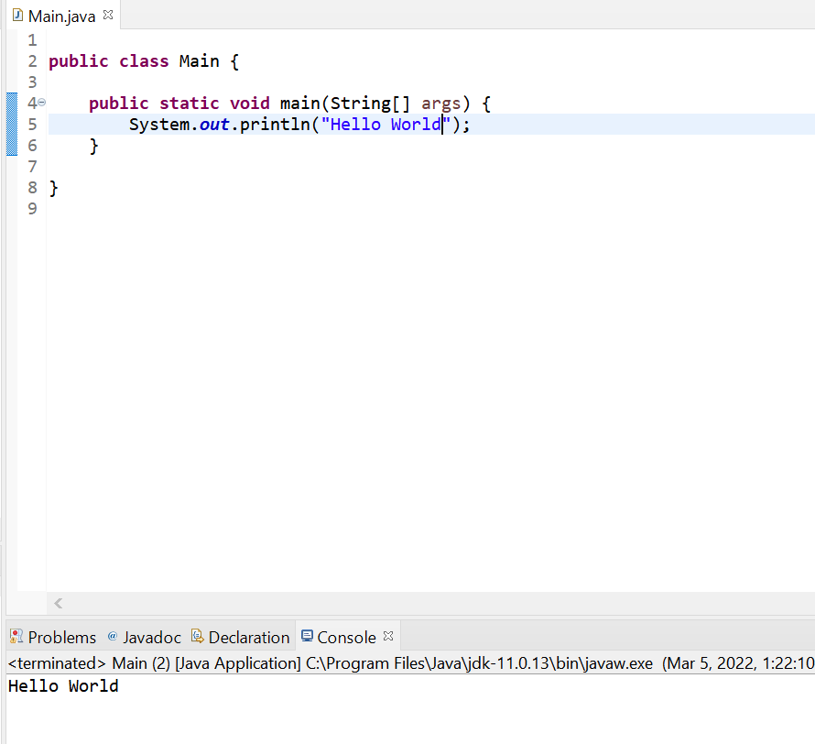Click the blue range indicator in left ruler

point(11,124)
